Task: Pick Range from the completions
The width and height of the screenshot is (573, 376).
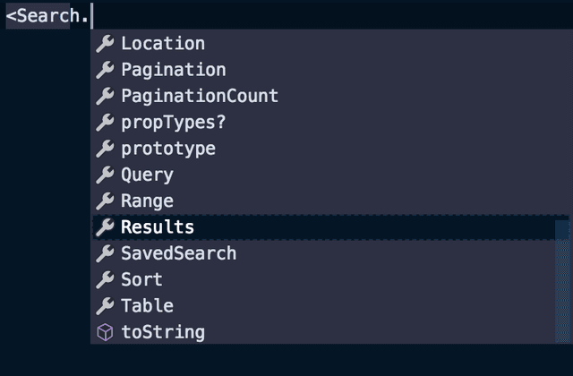Action: coord(148,201)
